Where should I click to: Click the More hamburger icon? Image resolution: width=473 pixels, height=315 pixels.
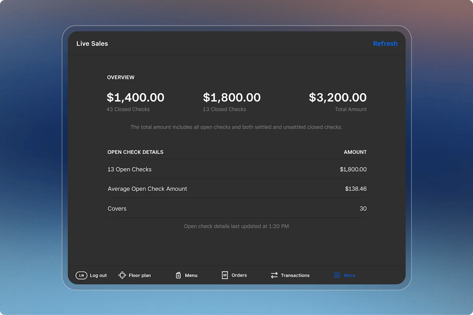click(337, 275)
